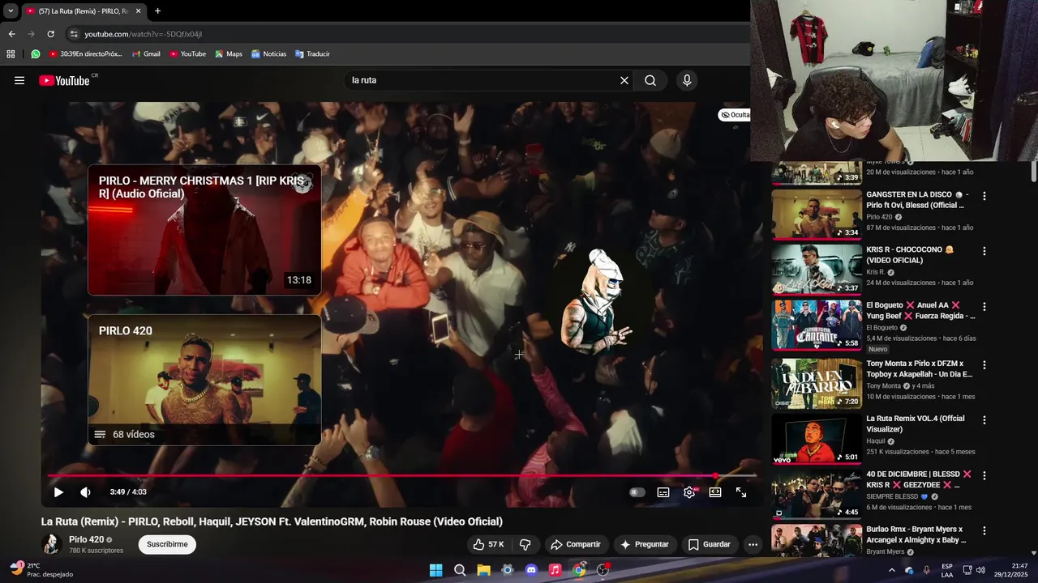Reload the page with the refresh icon
The image size is (1038, 583).
(x=50, y=34)
